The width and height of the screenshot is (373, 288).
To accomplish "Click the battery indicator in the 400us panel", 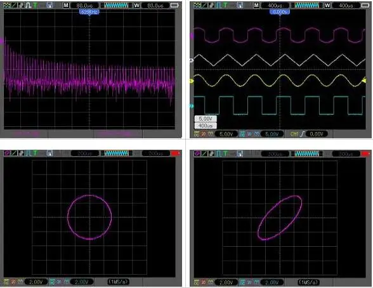I will coord(365,5).
